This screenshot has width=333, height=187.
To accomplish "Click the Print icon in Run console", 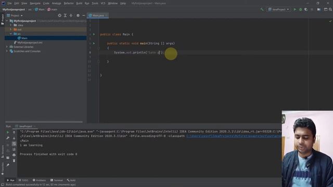I will [x=14, y=155].
